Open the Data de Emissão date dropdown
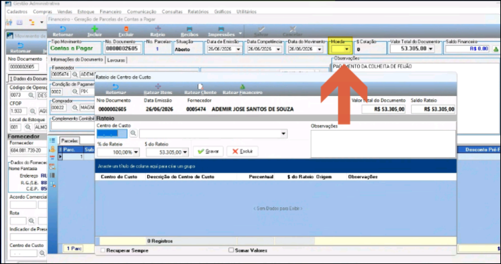The height and width of the screenshot is (264, 501). [x=238, y=49]
